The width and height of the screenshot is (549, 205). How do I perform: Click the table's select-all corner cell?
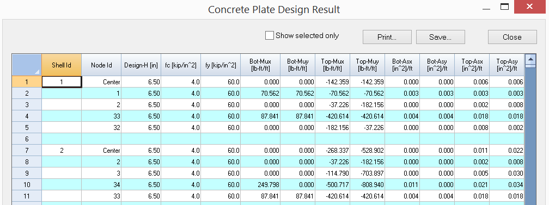pyautogui.click(x=27, y=65)
